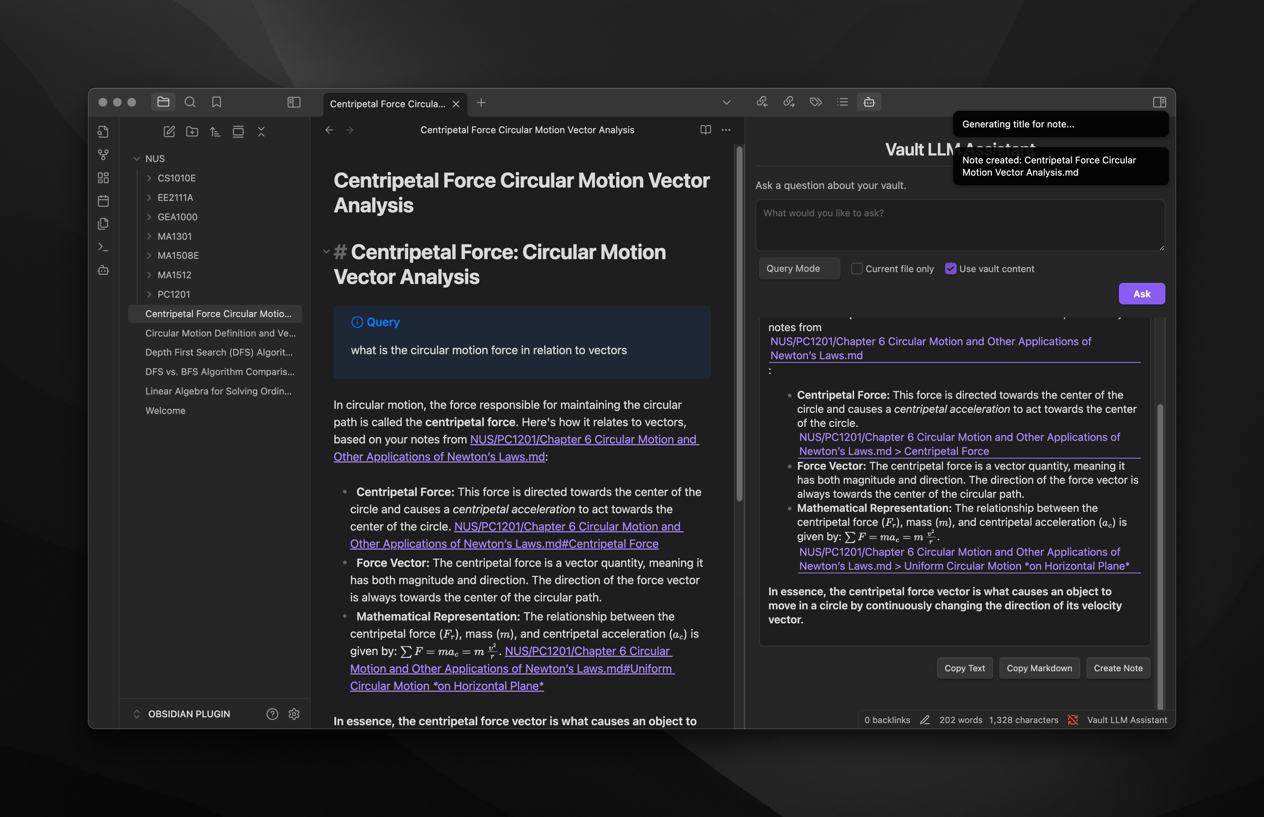
Task: Click the question input text field
Action: coord(960,225)
